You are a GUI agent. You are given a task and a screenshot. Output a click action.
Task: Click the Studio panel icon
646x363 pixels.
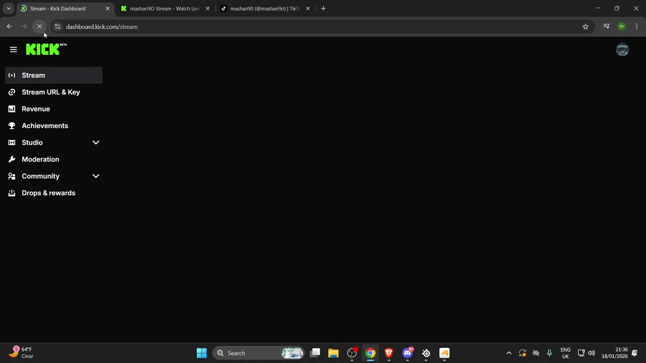[12, 143]
